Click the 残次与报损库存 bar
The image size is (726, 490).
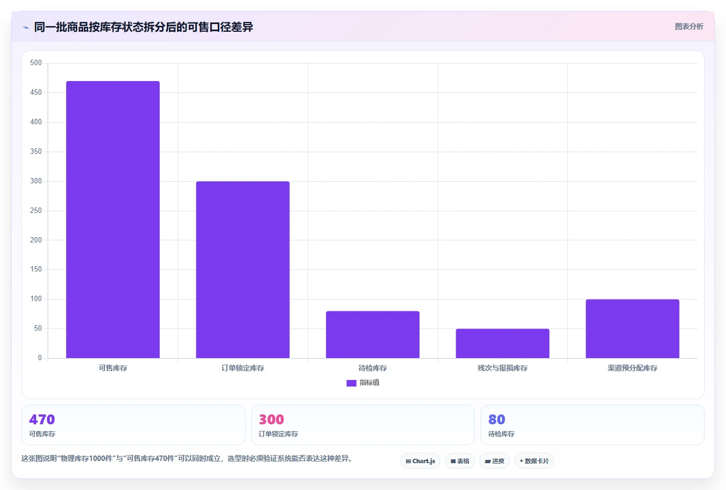[x=502, y=343]
